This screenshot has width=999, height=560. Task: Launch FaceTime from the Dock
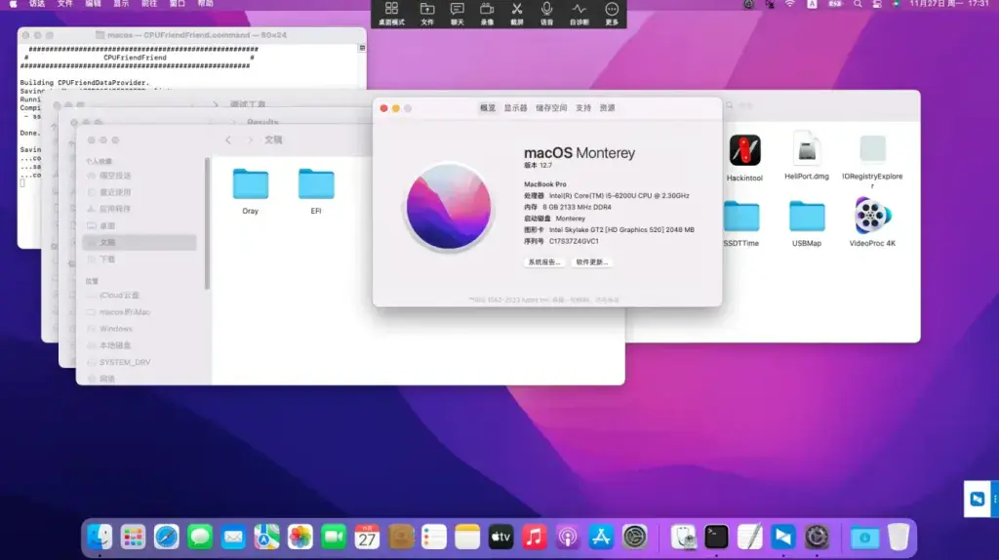tap(334, 537)
